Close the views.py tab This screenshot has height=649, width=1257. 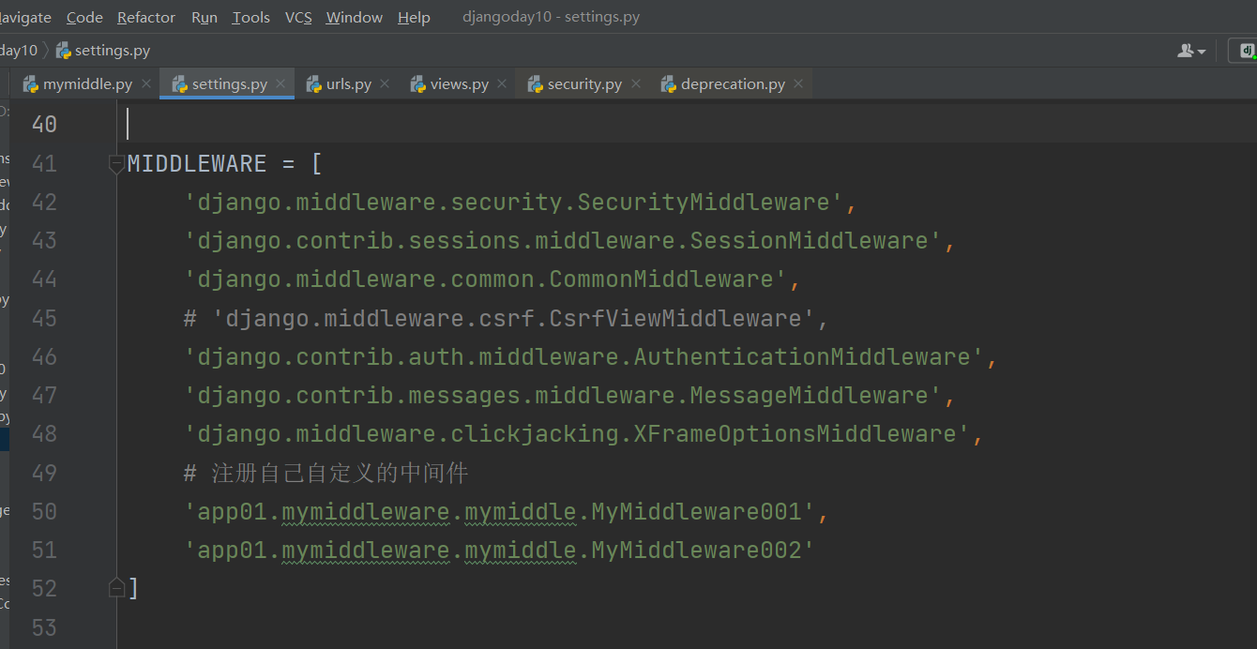502,83
